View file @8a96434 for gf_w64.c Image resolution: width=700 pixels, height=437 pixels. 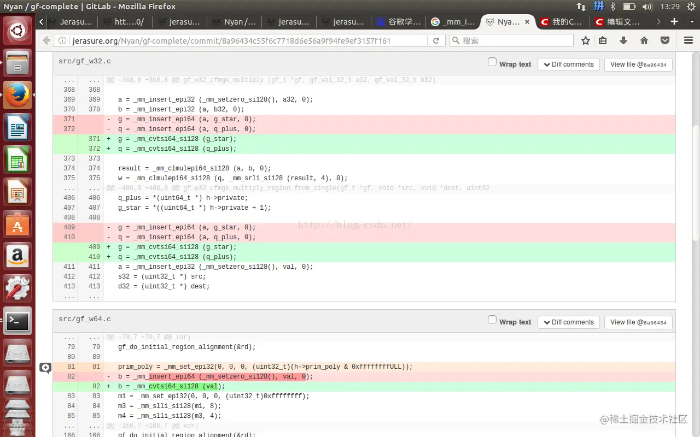click(x=638, y=322)
